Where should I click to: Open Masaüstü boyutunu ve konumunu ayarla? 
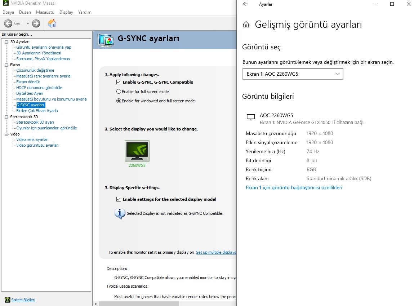click(x=52, y=99)
